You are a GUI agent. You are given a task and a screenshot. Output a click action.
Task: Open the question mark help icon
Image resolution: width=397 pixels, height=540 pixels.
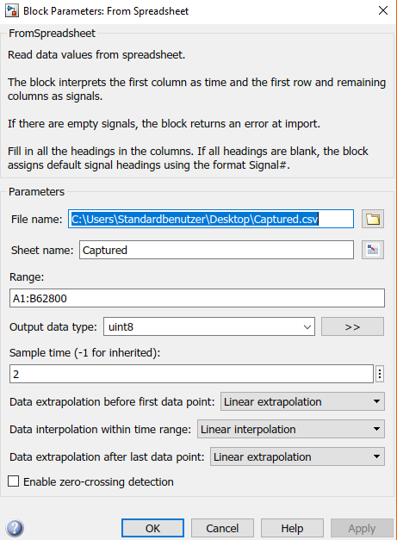[15, 528]
